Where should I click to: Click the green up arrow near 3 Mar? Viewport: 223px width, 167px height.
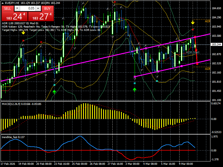135,90
